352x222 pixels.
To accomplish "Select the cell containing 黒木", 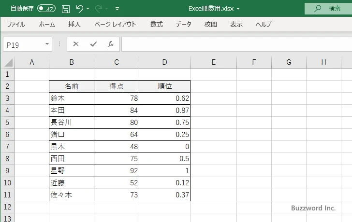I will pos(72,147).
